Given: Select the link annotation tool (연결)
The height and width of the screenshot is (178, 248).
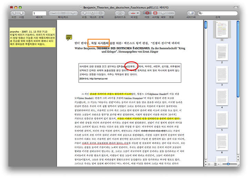Looking at the screenshot, I should point(171,13).
